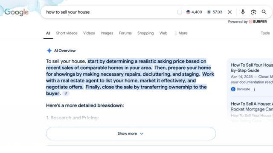The image size is (273, 153).
Task: Click into the 'how to sell your house' search box
Action: tap(110, 12)
